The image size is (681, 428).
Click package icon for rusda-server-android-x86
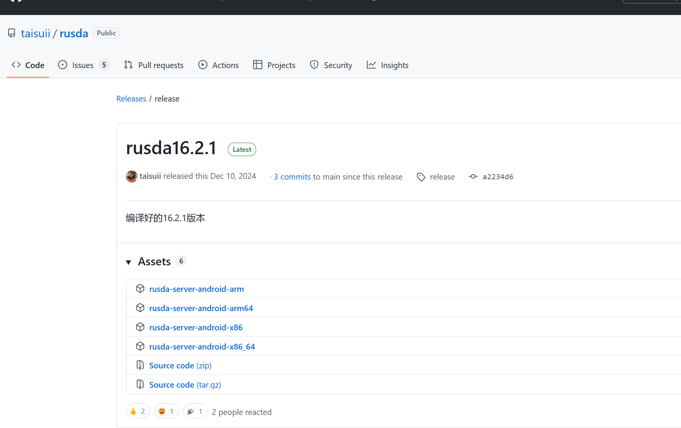point(140,327)
